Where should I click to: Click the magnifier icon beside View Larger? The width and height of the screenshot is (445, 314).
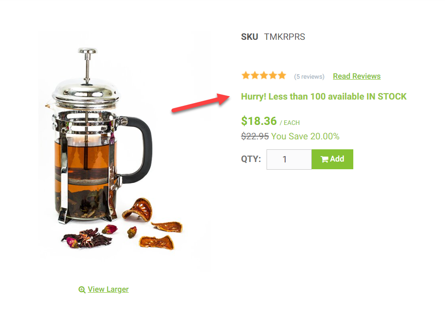click(82, 290)
